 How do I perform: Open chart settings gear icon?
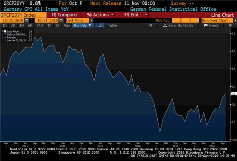coord(230,25)
